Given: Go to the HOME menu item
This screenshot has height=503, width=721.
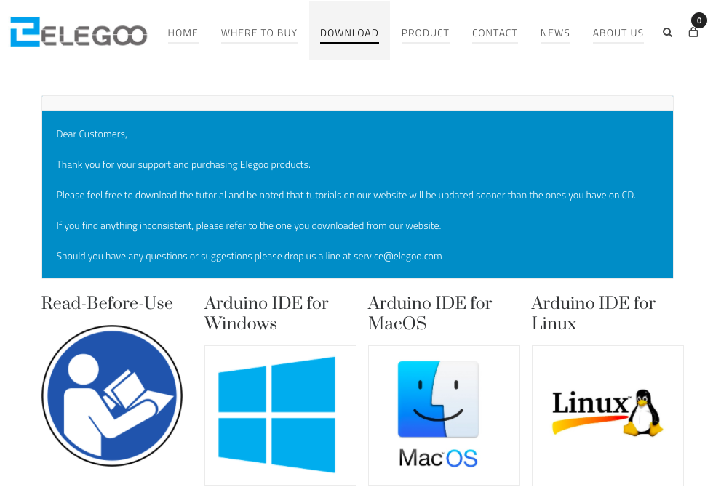Looking at the screenshot, I should (183, 33).
